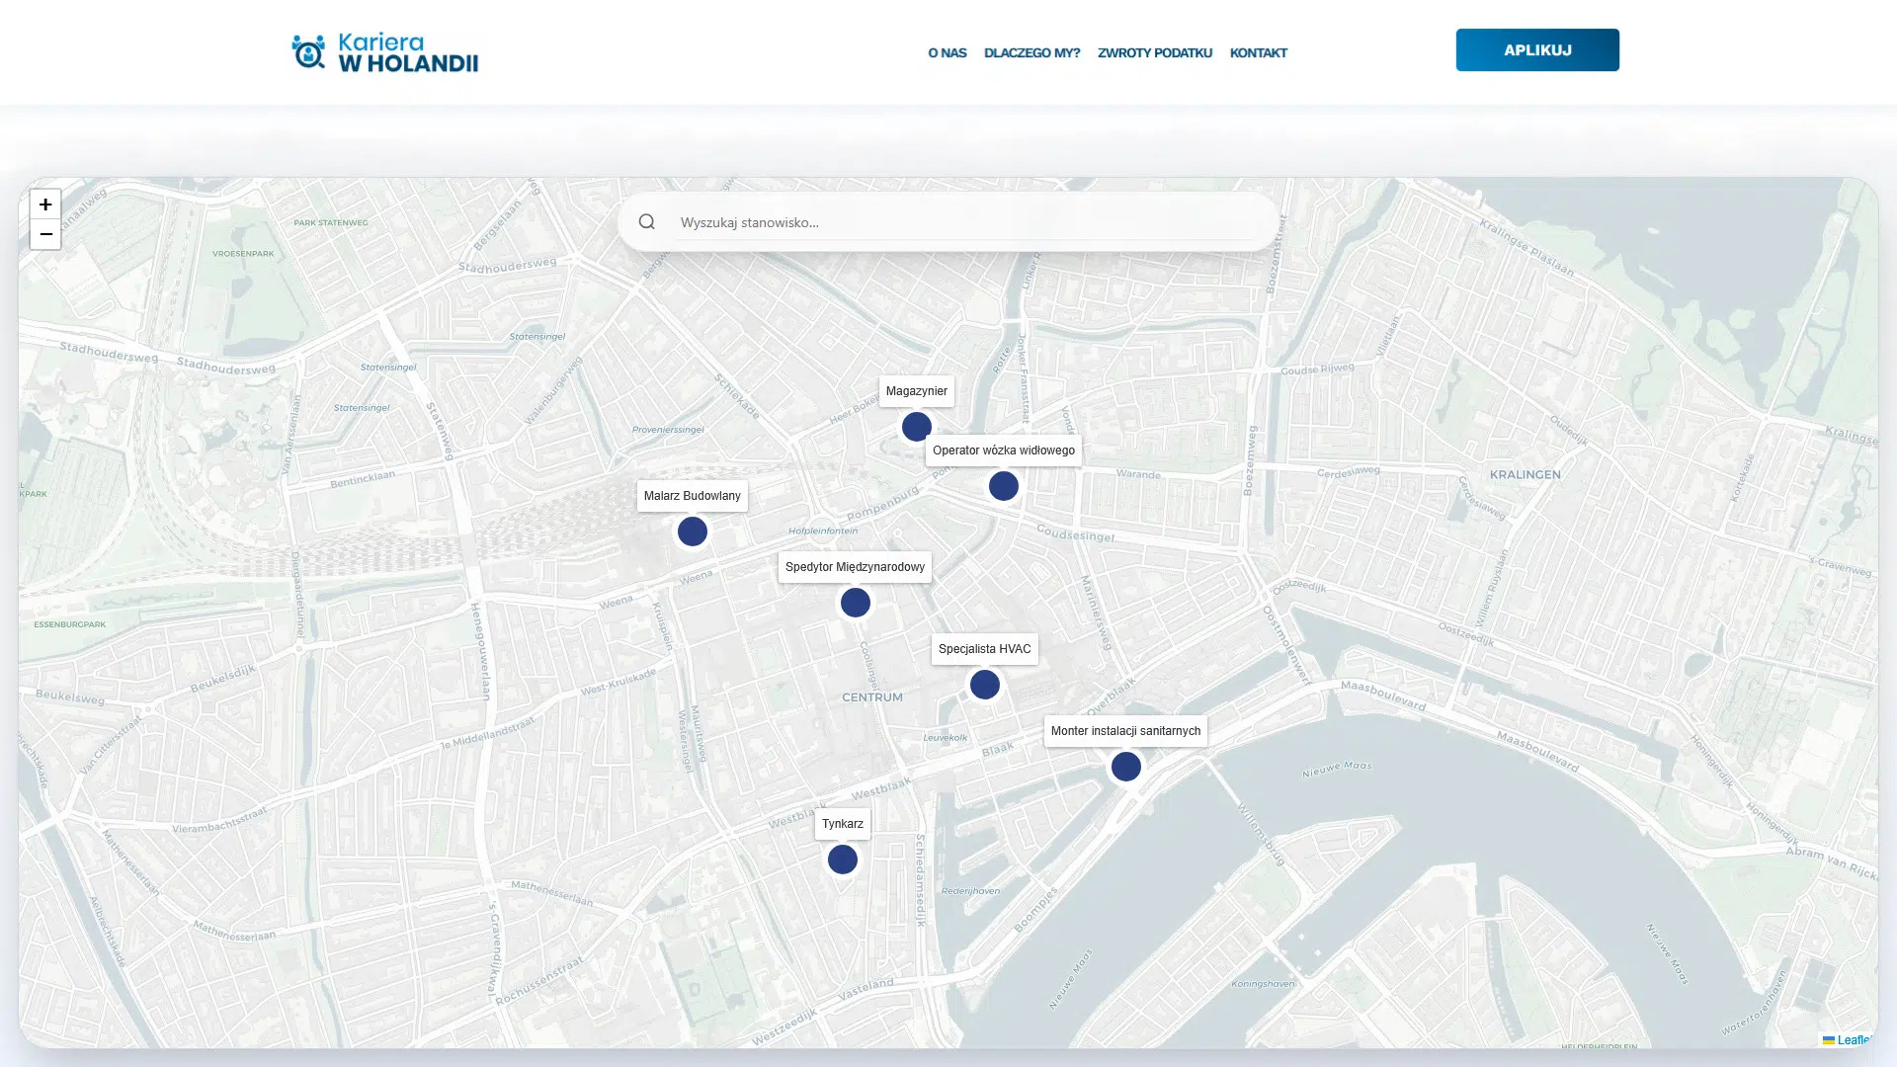The height and width of the screenshot is (1067, 1897).
Task: Select the Magazynier map marker
Action: tap(917, 427)
